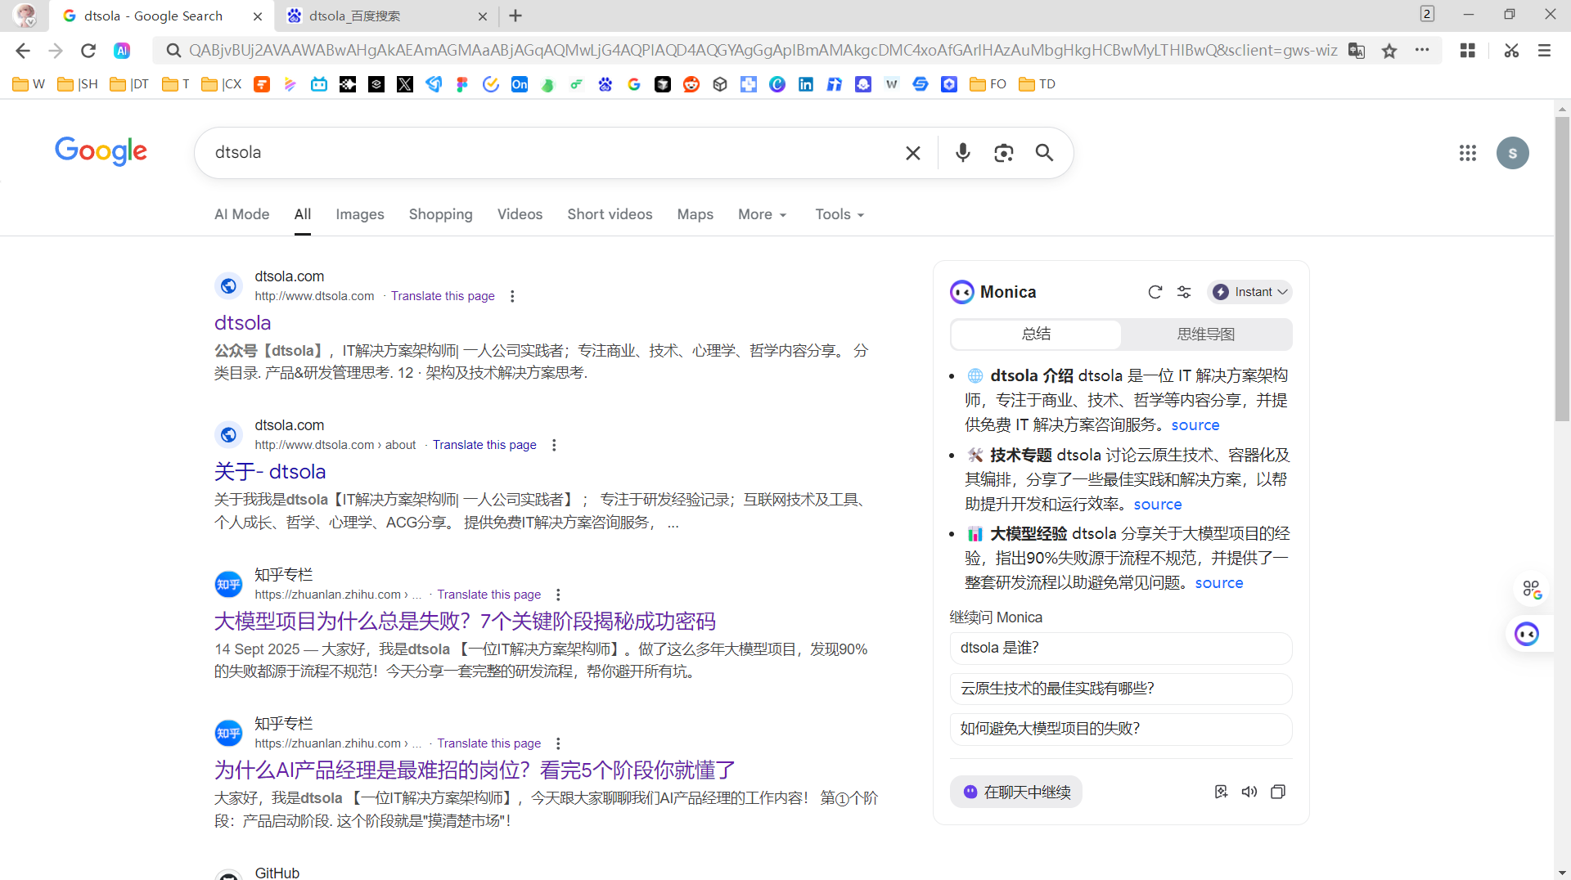Switch to the Images tab

click(x=359, y=214)
